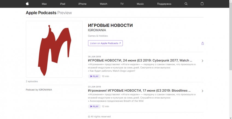
Task: Click the 26 JUN 2019 date
Action: point(94,56)
